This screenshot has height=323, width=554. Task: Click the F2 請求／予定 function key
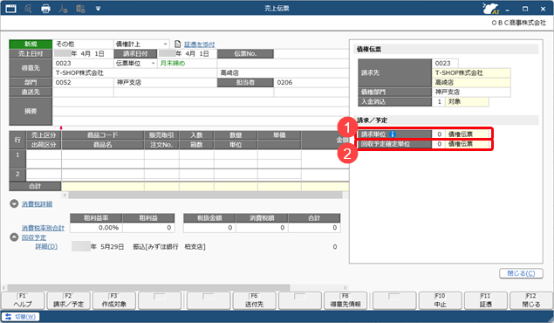[x=69, y=300]
